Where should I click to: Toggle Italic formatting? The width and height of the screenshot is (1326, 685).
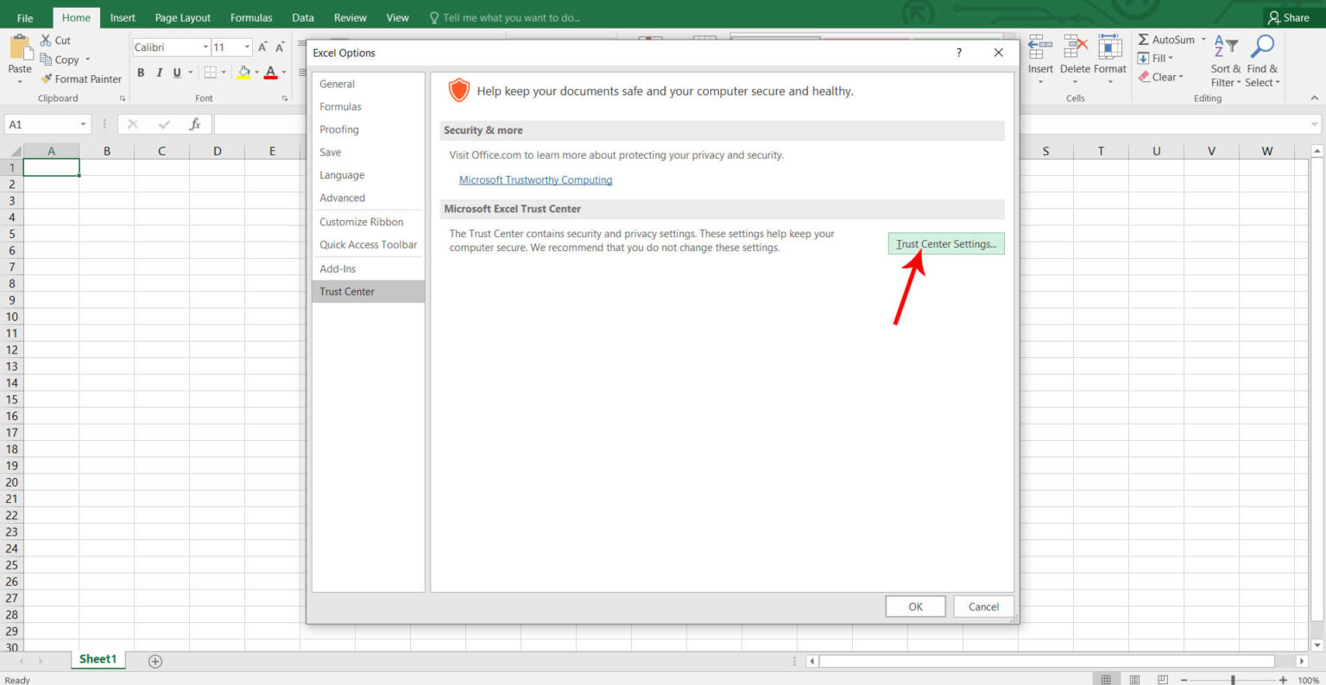tap(159, 72)
